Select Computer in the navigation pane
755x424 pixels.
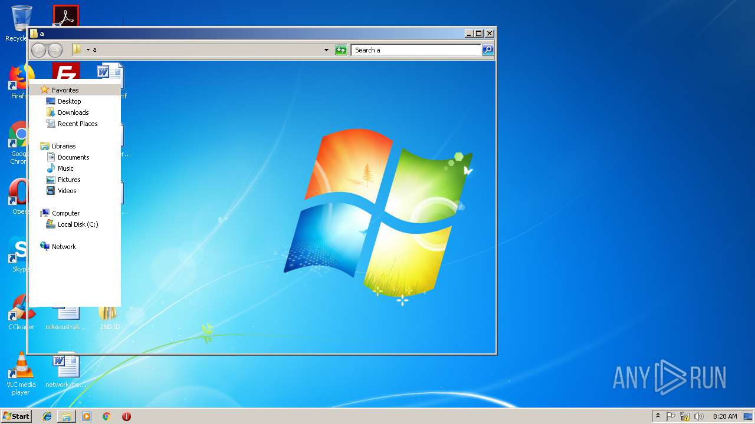(x=65, y=213)
